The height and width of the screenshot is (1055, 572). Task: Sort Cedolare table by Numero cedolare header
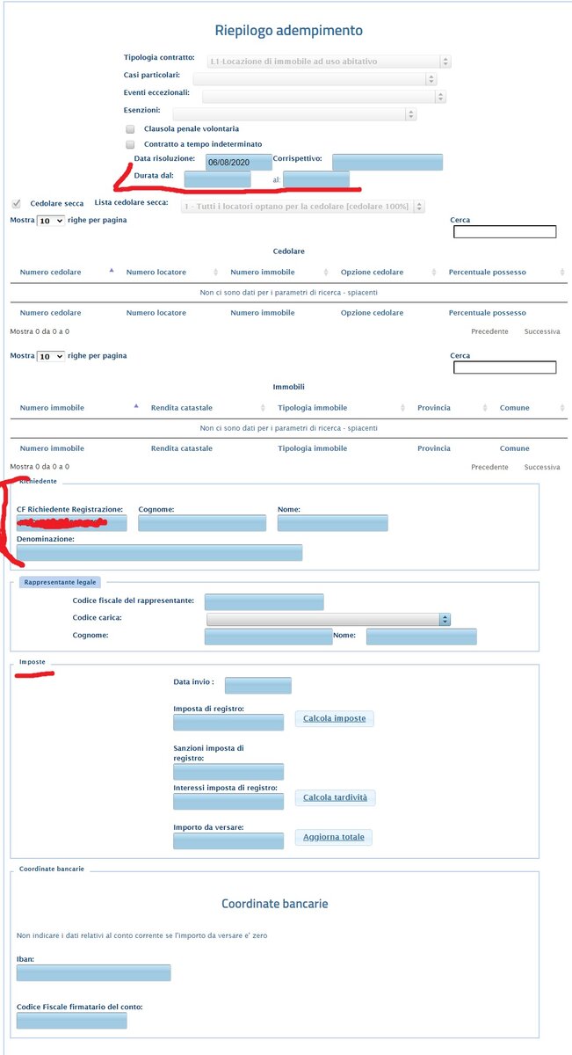coord(50,273)
